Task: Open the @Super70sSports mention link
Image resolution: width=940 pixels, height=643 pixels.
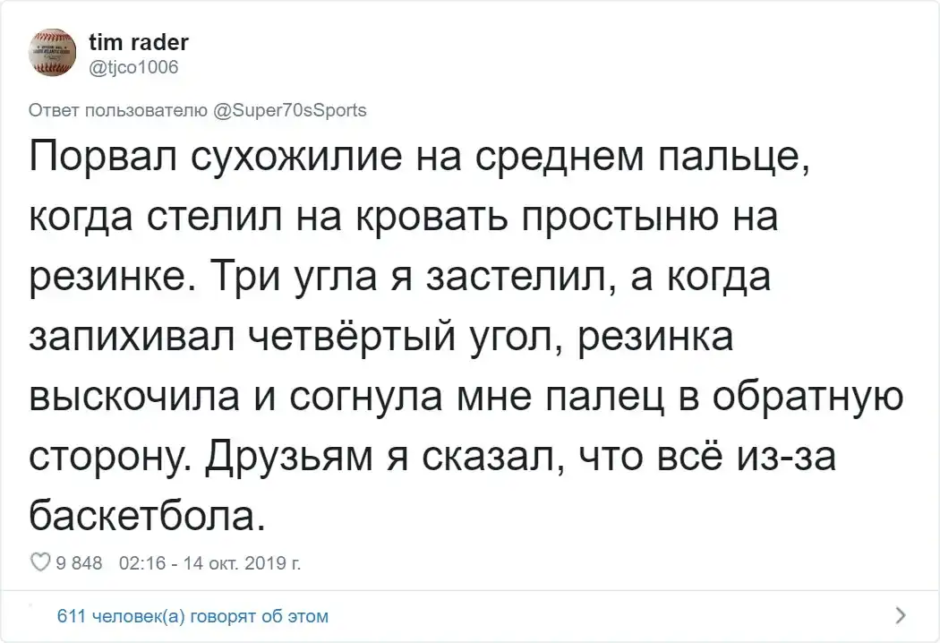Action: coord(290,111)
